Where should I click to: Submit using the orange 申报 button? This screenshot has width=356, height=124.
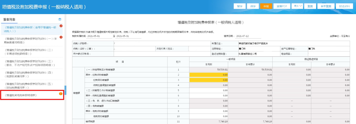click(266, 6)
